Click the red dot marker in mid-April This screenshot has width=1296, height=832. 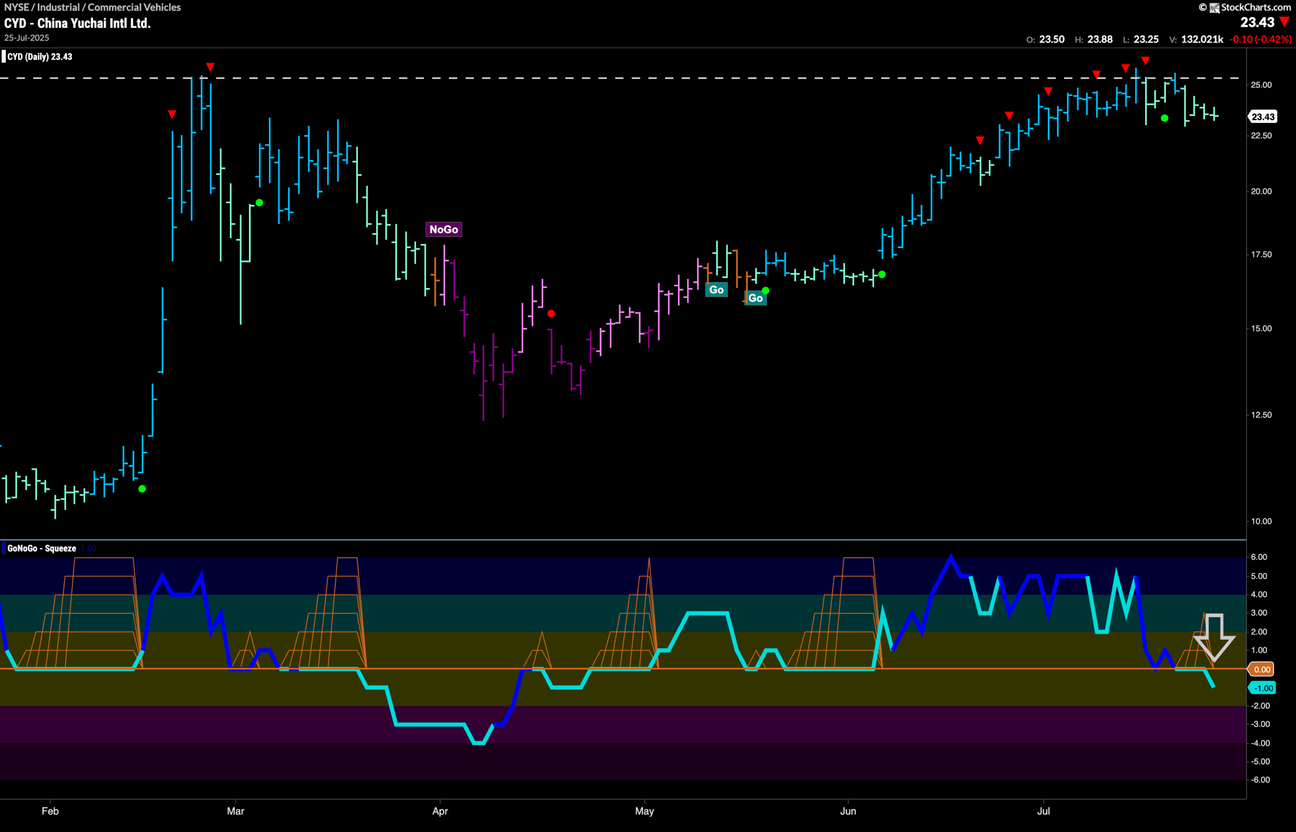551,313
